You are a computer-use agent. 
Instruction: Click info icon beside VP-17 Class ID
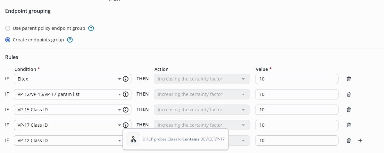126,125
